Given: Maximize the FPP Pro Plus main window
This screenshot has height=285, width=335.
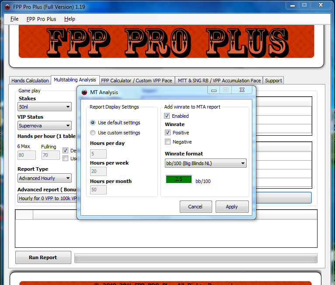Looking at the screenshot, I should point(304,5).
